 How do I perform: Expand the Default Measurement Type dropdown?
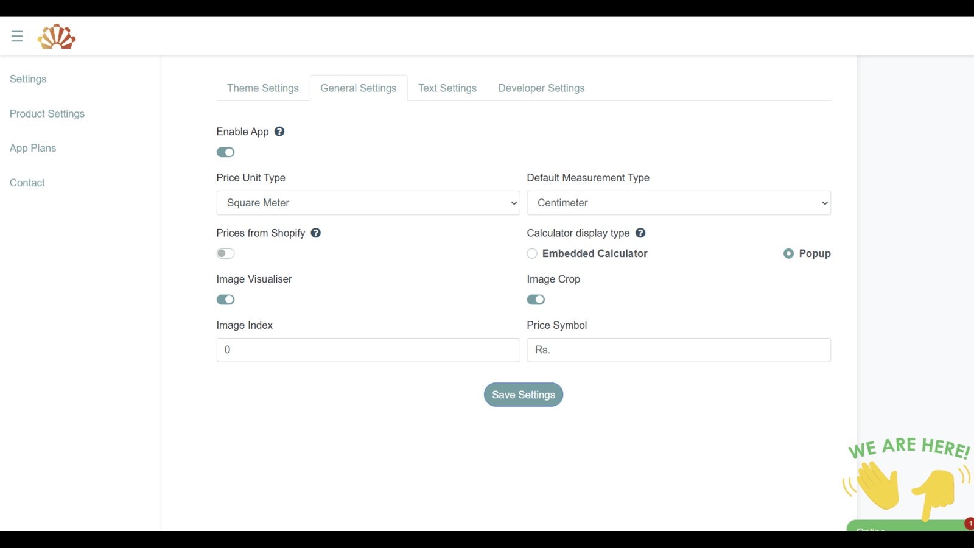678,203
